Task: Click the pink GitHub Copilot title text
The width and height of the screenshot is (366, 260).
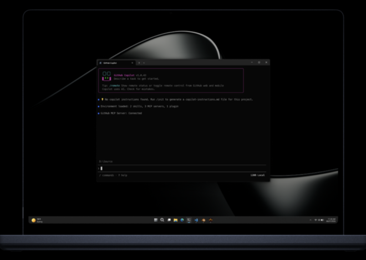Action: (x=124, y=75)
